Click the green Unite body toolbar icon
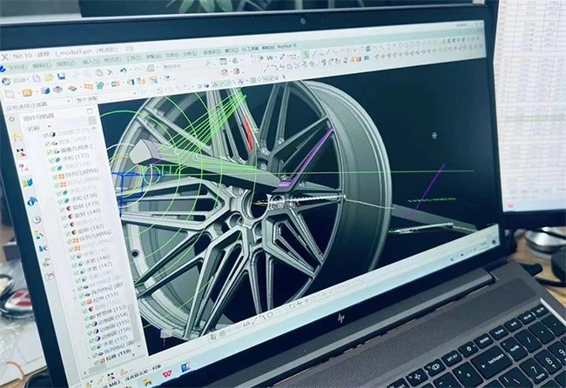Viewport: 566px width, 388px height. [100, 85]
